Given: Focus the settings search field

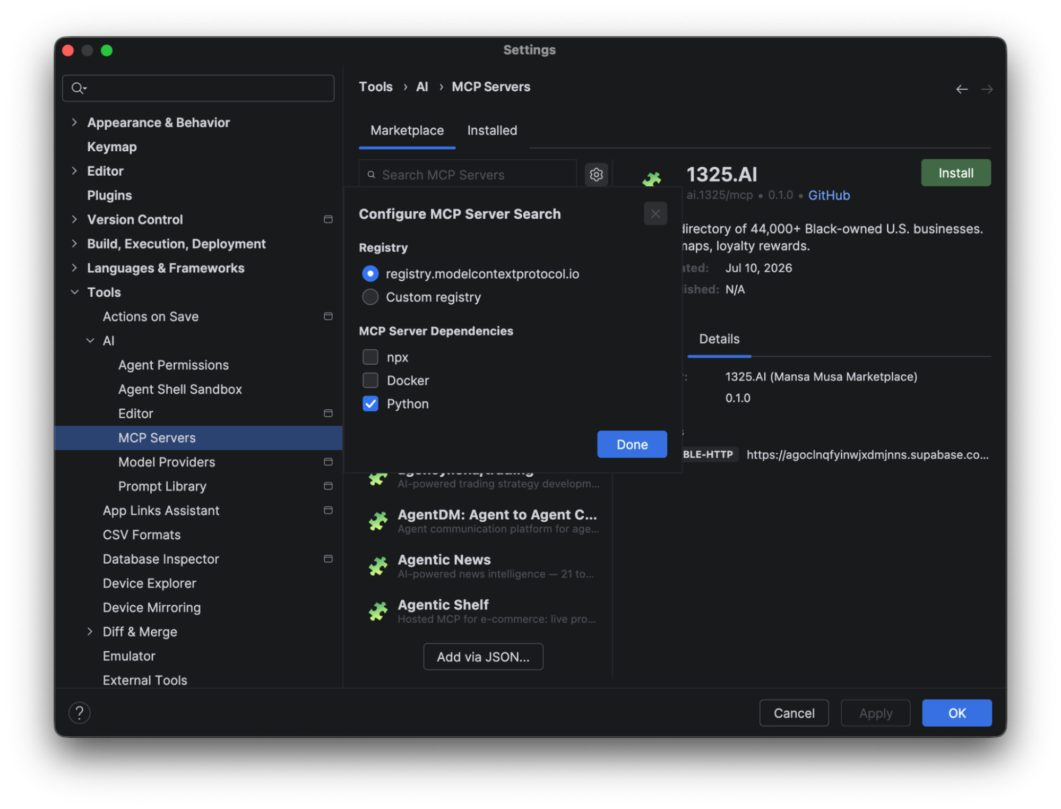Looking at the screenshot, I should click(x=198, y=88).
